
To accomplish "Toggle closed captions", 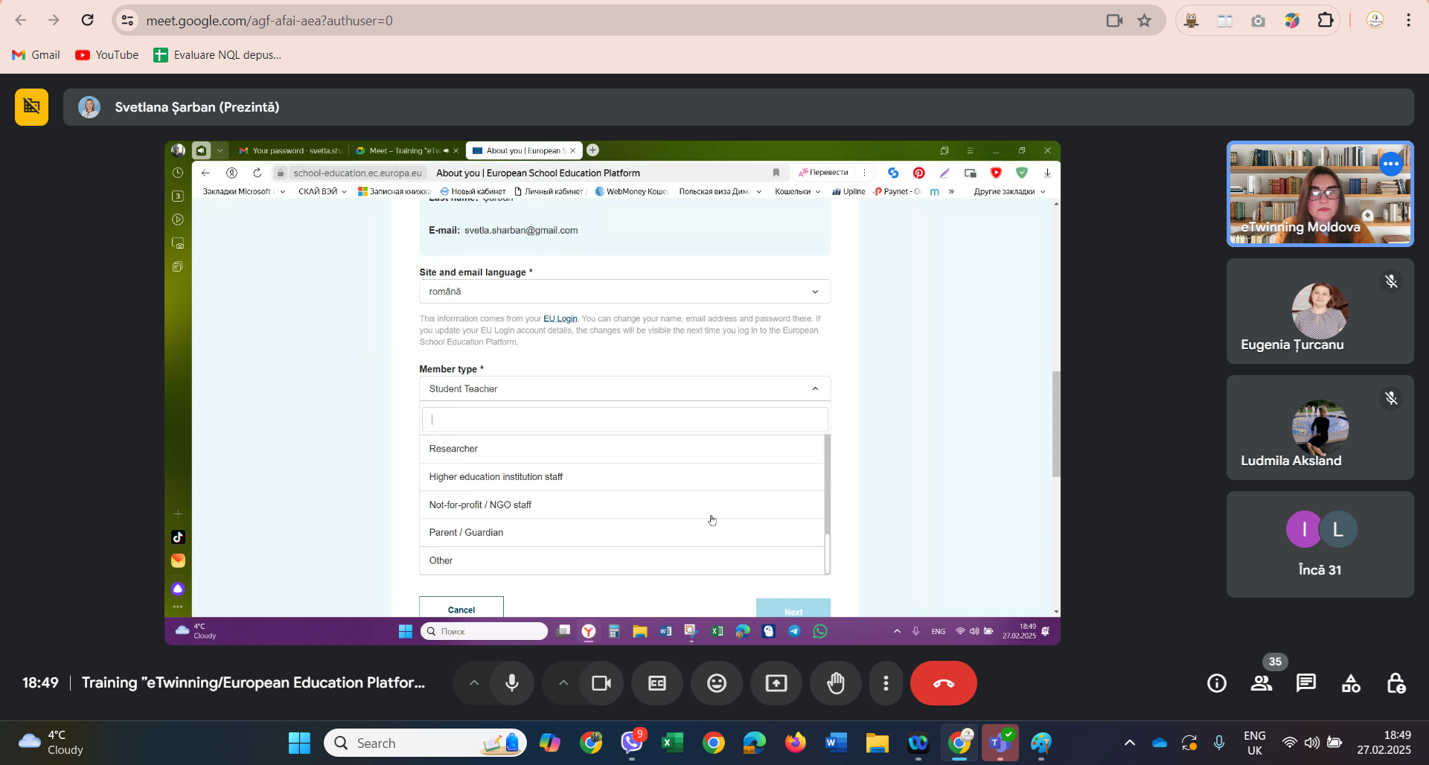I will 657,683.
